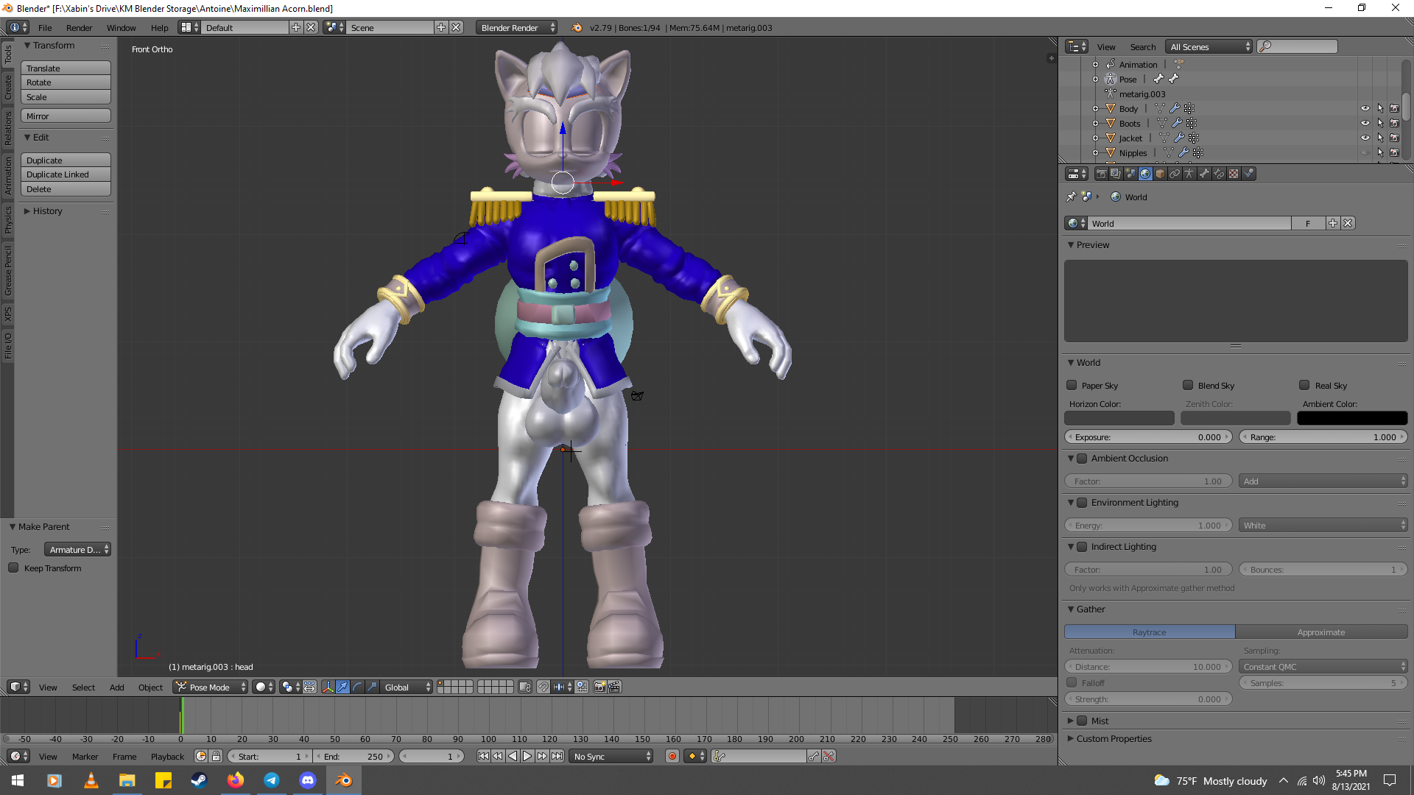The image size is (1414, 795).
Task: Play animation forward
Action: (x=527, y=756)
